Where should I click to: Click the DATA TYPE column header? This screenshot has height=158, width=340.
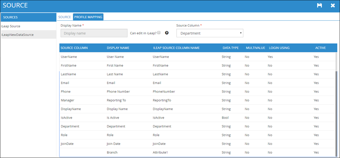pos(231,48)
